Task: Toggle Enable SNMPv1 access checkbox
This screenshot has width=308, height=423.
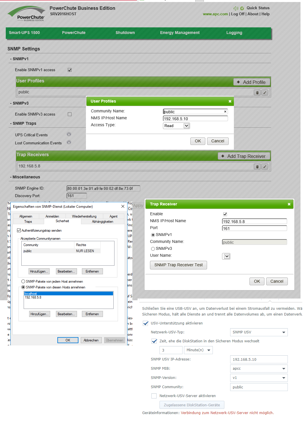Action: (x=70, y=70)
